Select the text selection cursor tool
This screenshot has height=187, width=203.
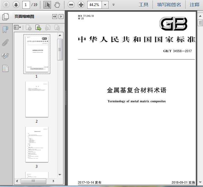tap(47, 5)
